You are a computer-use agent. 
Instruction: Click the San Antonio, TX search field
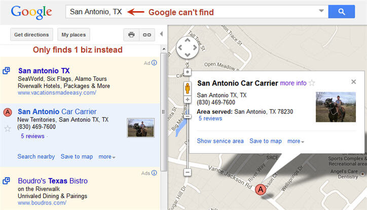197,12
